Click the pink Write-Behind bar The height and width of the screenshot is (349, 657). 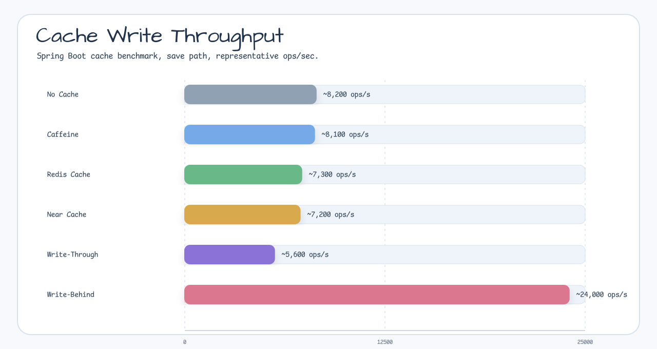point(377,295)
